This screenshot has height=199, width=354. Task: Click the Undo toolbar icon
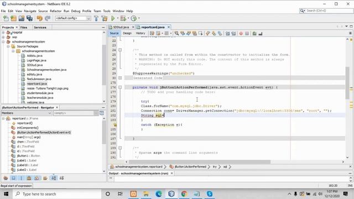(39, 18)
